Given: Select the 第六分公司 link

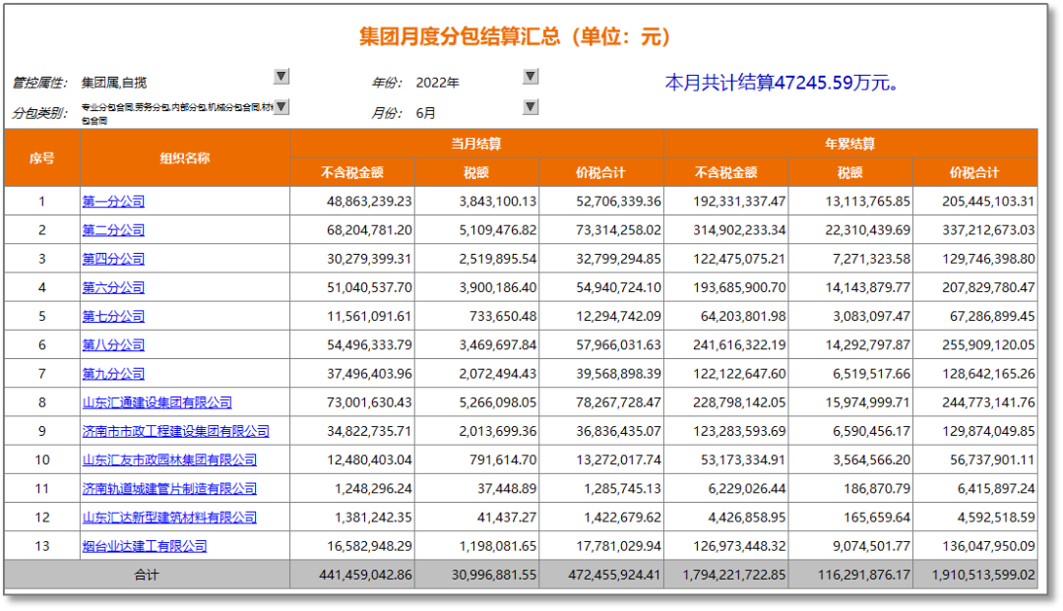Looking at the screenshot, I should pos(111,287).
